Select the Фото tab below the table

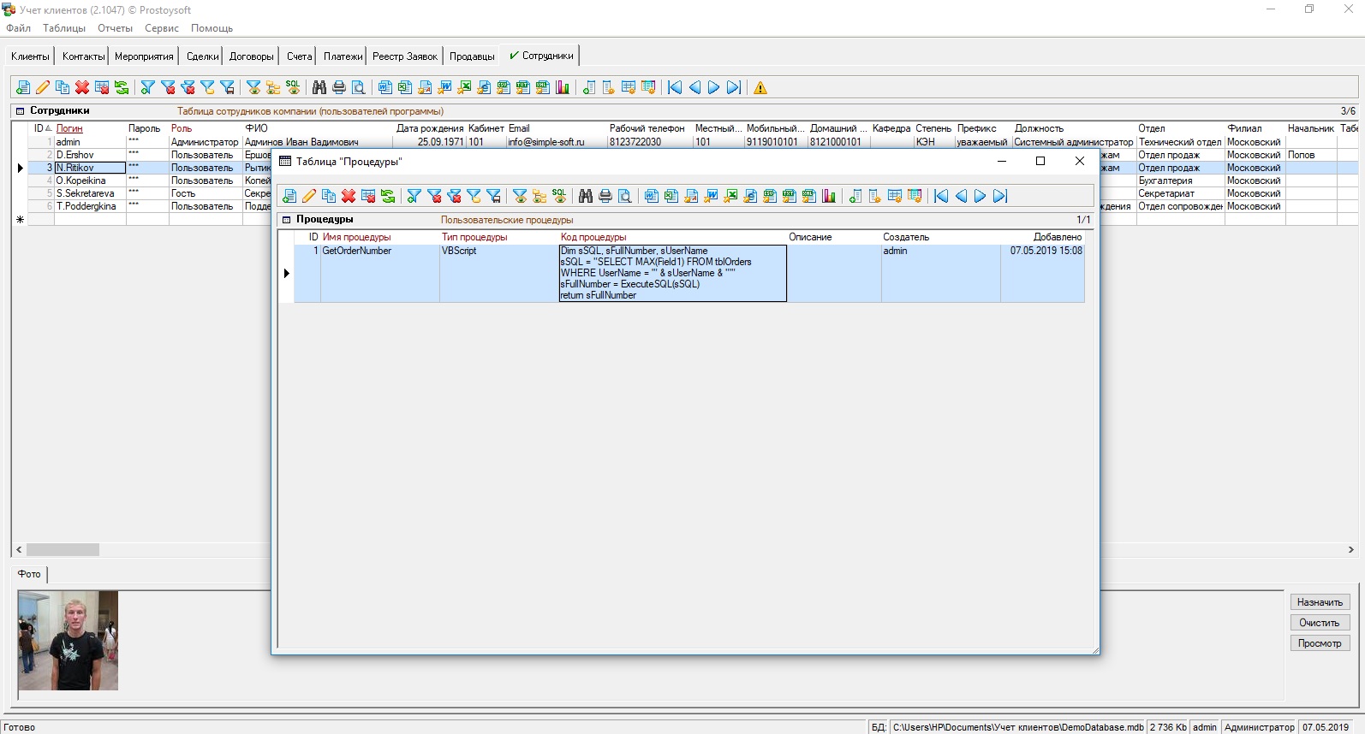(29, 574)
